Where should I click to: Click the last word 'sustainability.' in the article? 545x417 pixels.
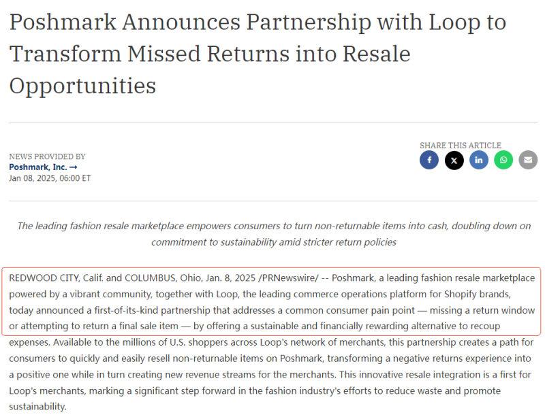click(37, 406)
